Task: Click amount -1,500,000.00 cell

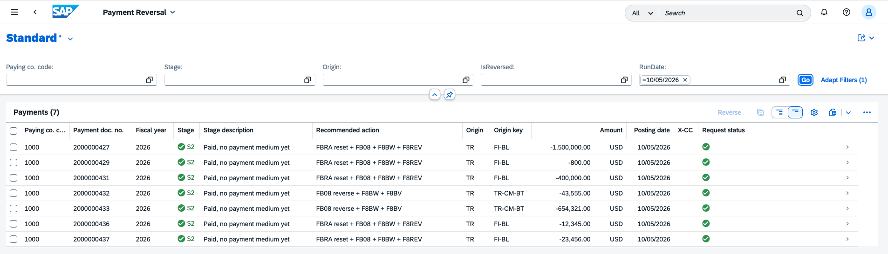Action: pyautogui.click(x=570, y=147)
